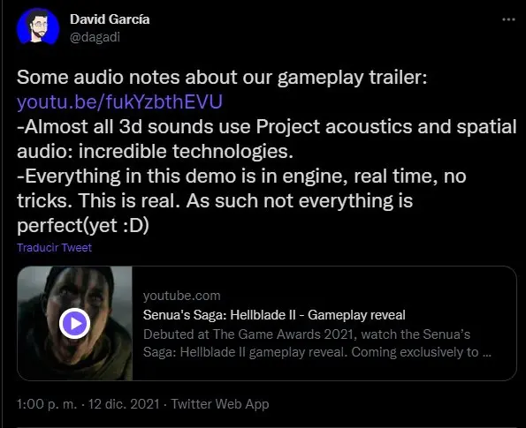Click the line 'Some audio notes about our gameplay trailer'
The height and width of the screenshot is (428, 526).
(x=222, y=78)
